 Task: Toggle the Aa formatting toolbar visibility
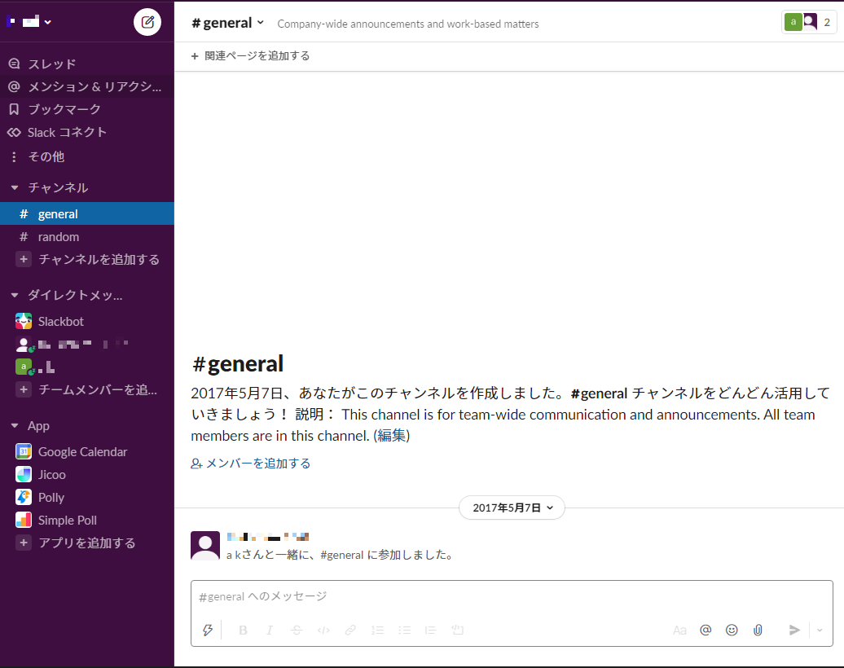tap(679, 630)
